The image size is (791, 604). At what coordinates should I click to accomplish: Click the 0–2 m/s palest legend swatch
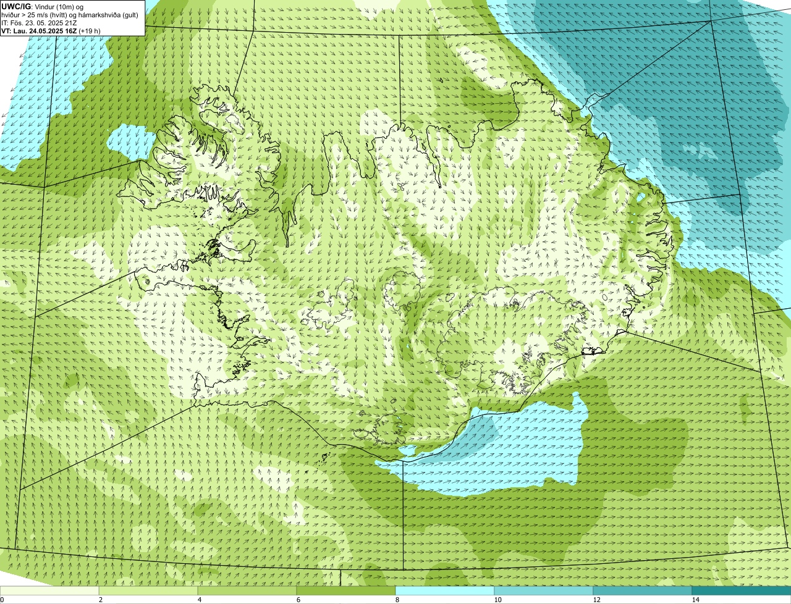pos(49,590)
